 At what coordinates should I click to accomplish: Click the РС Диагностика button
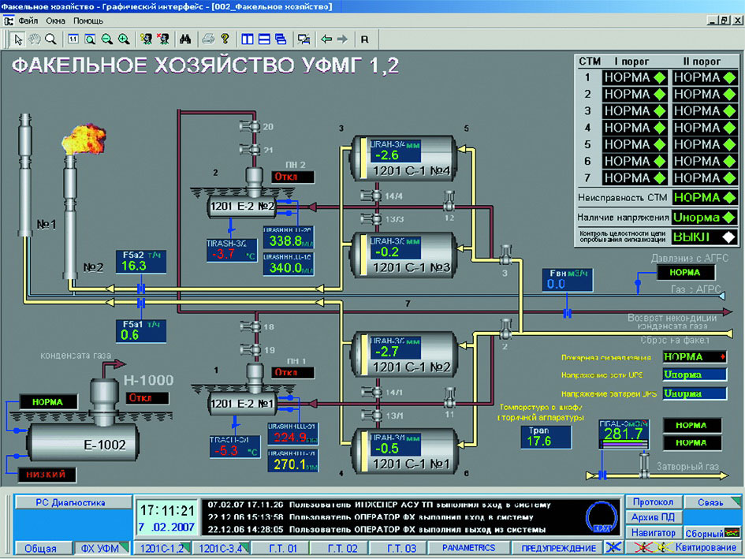[x=72, y=502]
